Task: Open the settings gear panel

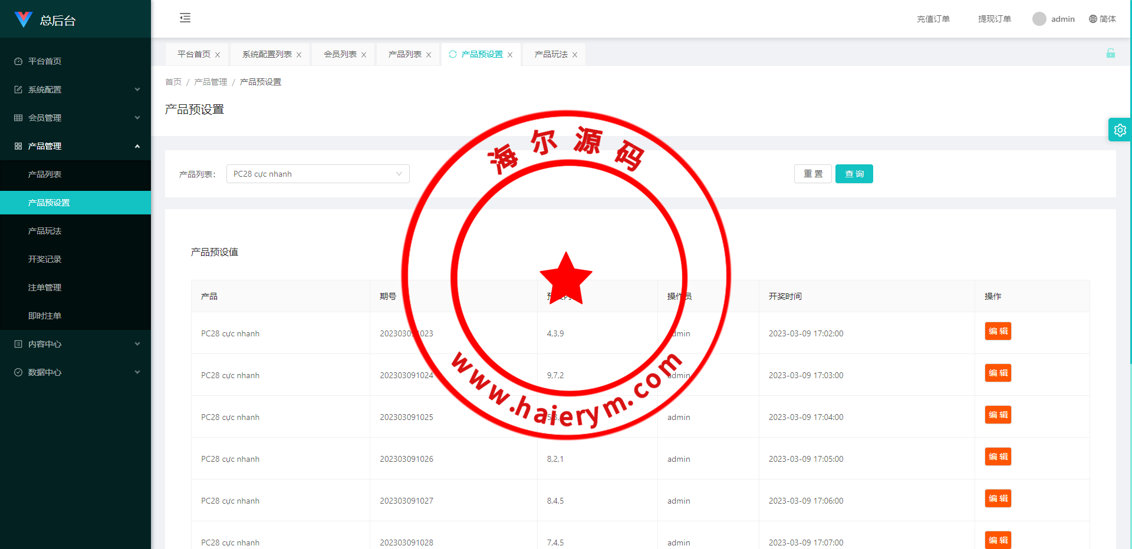Action: 1120,130
